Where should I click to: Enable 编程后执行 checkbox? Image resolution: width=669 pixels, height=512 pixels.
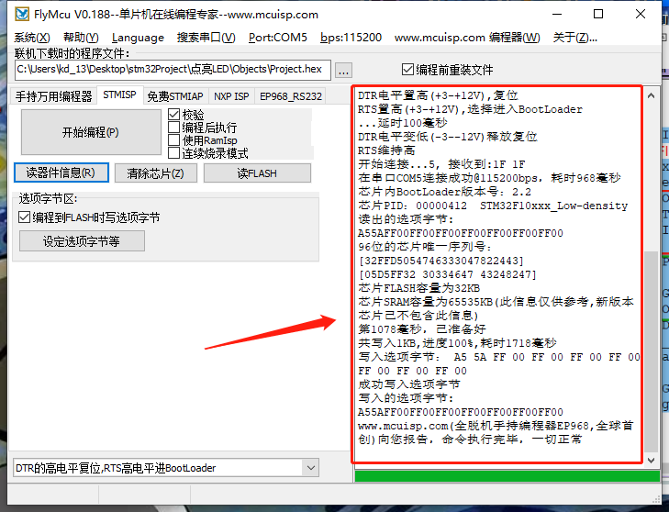click(174, 128)
